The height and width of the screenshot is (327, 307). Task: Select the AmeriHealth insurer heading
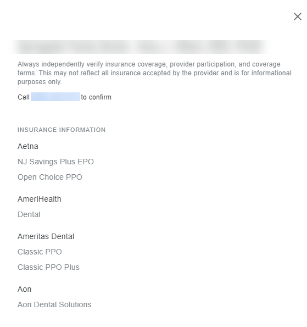pyautogui.click(x=40, y=199)
